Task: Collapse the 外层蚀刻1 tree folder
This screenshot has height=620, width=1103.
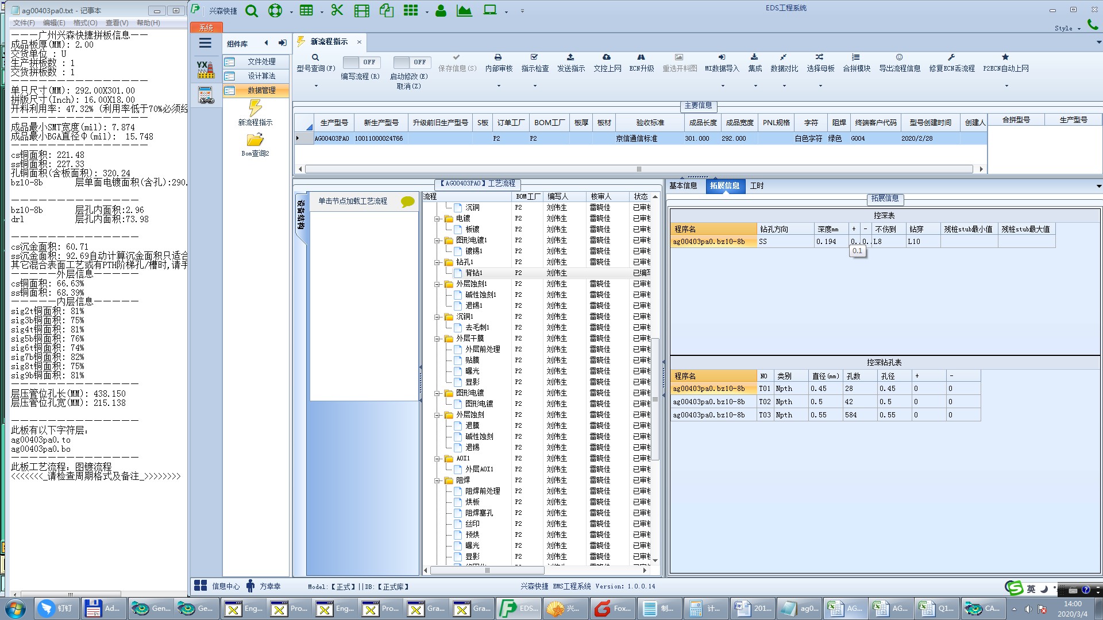Action: click(438, 284)
